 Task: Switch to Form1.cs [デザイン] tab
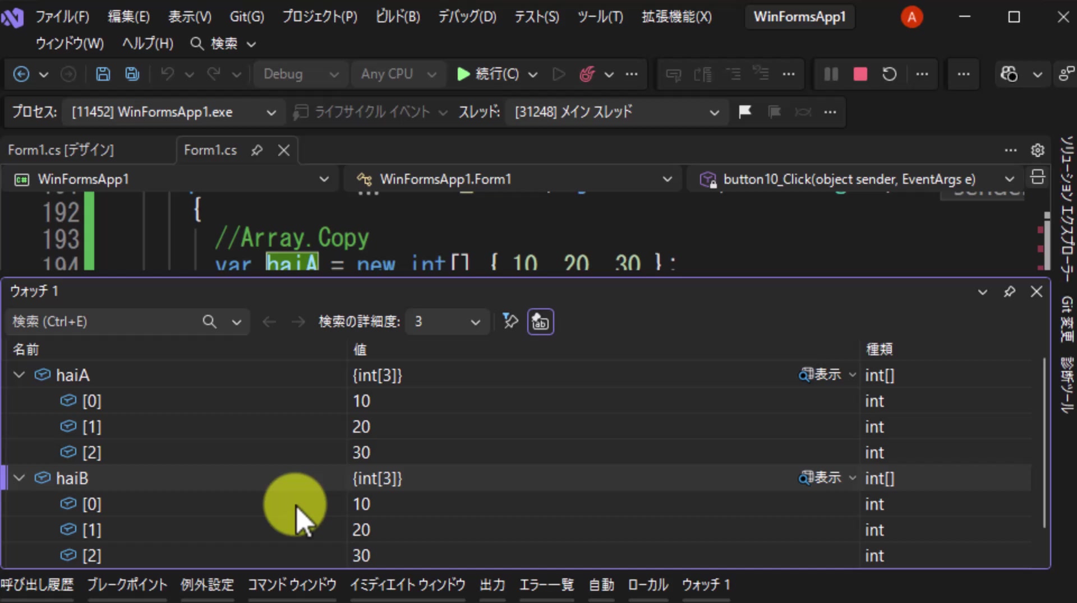pos(61,150)
